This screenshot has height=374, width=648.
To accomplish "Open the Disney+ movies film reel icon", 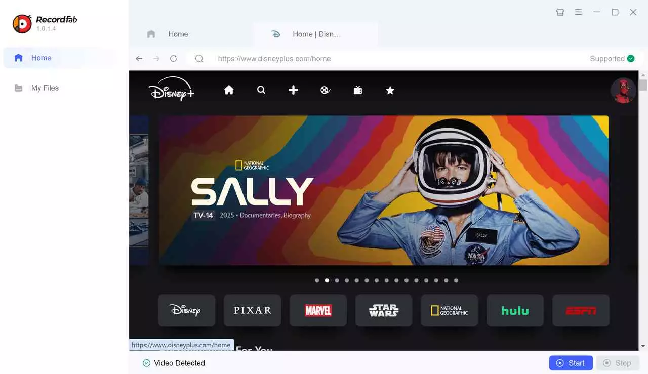I will (326, 90).
